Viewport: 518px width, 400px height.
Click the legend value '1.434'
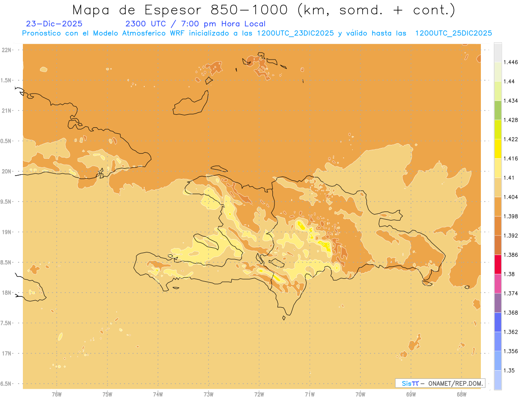tap(511, 101)
